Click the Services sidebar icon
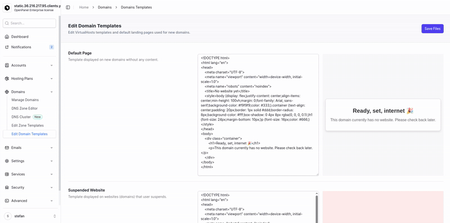The image size is (450, 223). (7, 174)
